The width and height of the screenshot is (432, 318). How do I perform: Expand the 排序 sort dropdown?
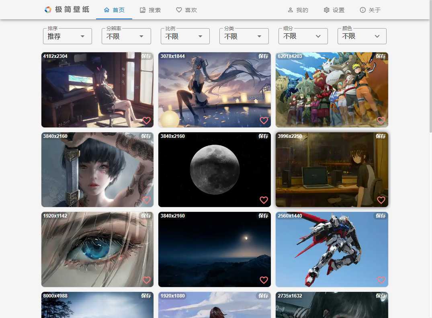coord(68,36)
